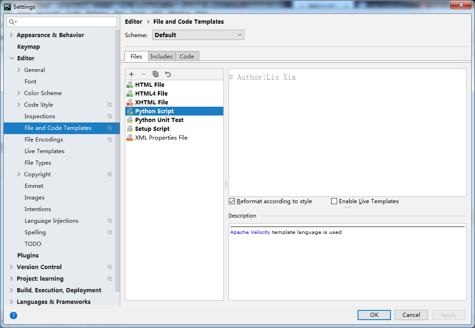
Task: Open the Apache Velocity link
Action: pyautogui.click(x=250, y=232)
